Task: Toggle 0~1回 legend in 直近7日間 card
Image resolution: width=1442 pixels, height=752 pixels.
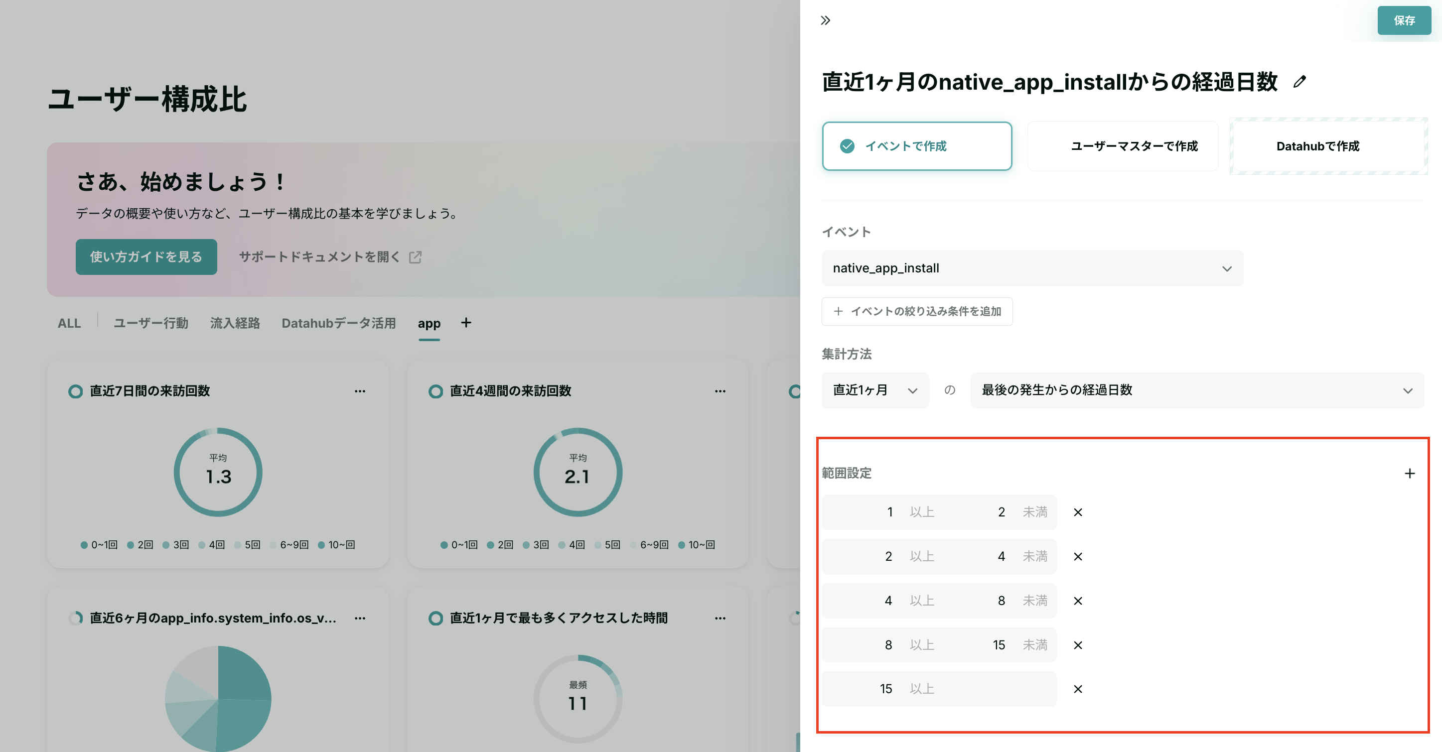Action: (99, 544)
